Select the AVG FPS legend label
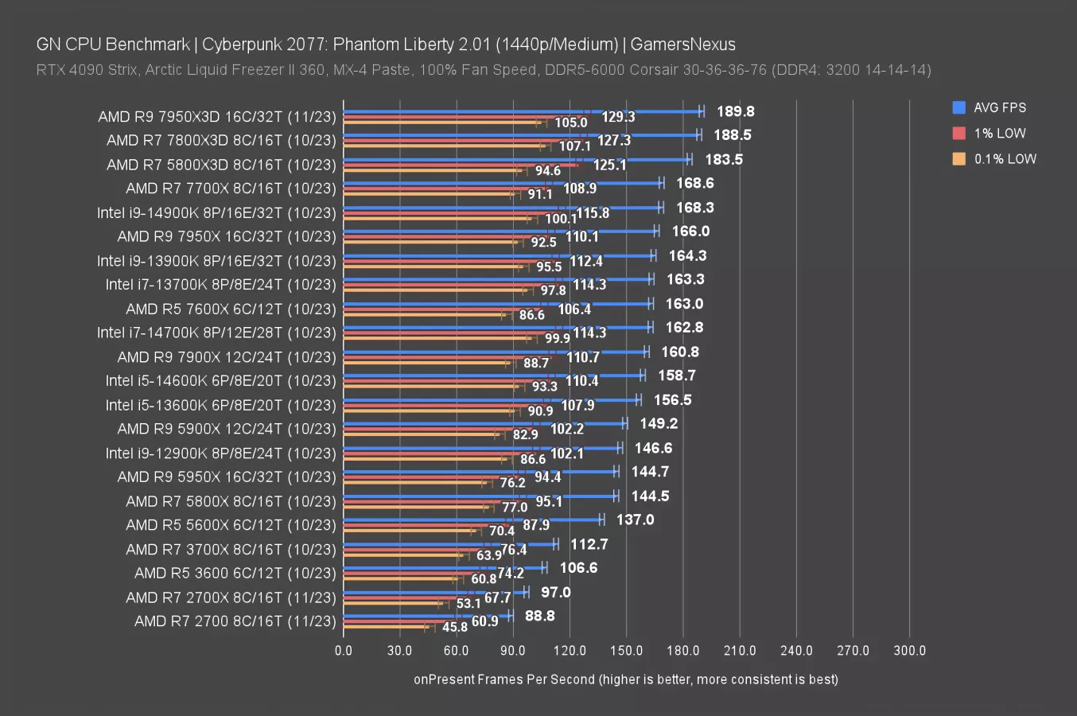Image resolution: width=1077 pixels, height=716 pixels. (1000, 107)
